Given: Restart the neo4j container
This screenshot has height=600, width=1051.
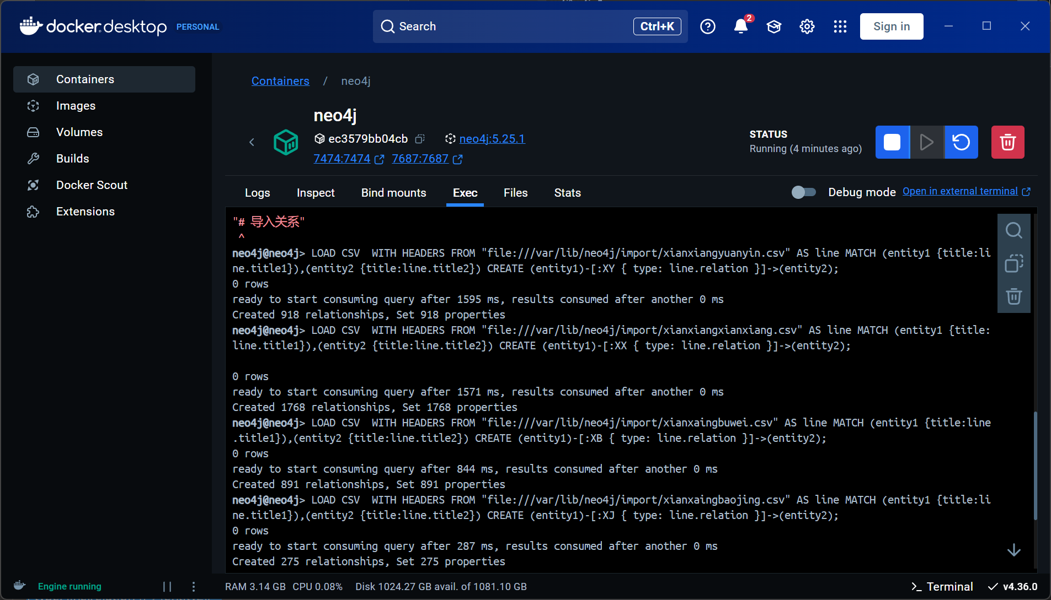Looking at the screenshot, I should 962,142.
